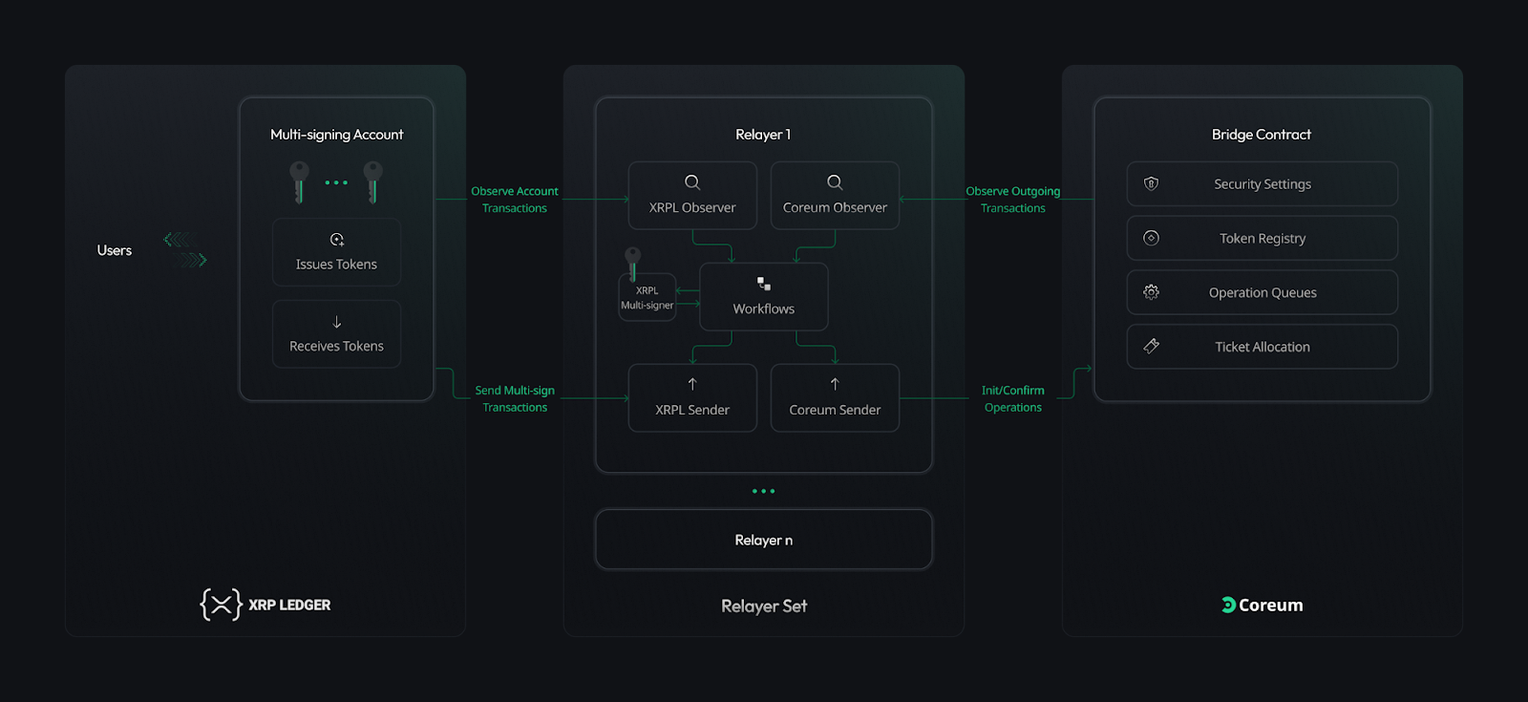The width and height of the screenshot is (1528, 702).
Task: Click the green ellipsis below Relayer 1
Action: tap(763, 491)
